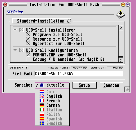Collapse the UDO-Shell konfigurieren group
The image size is (136, 130).
[15, 50]
